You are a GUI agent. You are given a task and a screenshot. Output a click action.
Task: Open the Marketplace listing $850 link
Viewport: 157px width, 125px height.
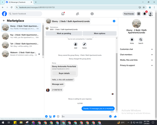point(64,29)
